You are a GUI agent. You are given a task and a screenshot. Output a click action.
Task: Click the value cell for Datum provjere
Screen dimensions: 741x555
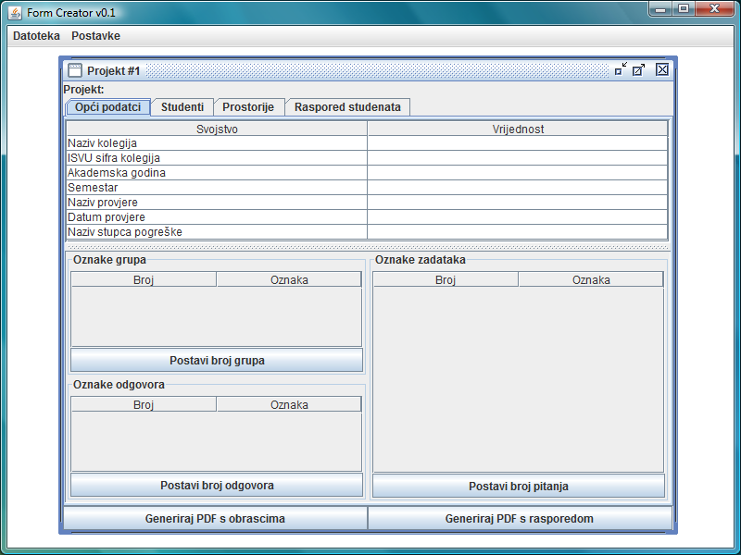[x=517, y=217]
